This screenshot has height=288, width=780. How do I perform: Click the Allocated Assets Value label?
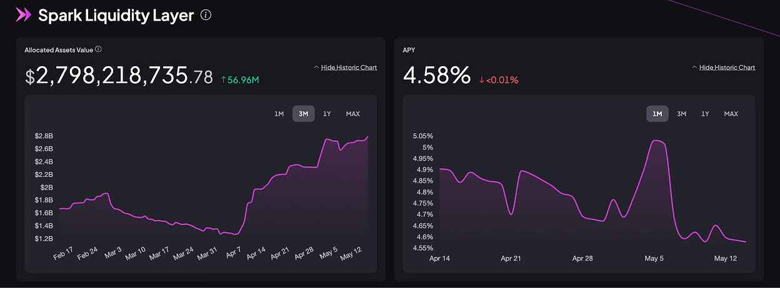[59, 49]
